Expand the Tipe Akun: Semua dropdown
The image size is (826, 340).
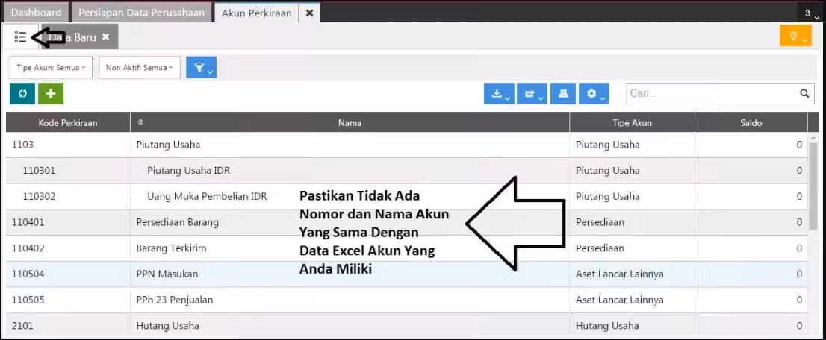click(x=51, y=67)
